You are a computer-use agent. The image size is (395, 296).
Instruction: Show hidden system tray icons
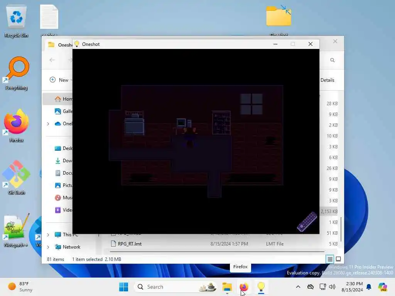click(298, 287)
